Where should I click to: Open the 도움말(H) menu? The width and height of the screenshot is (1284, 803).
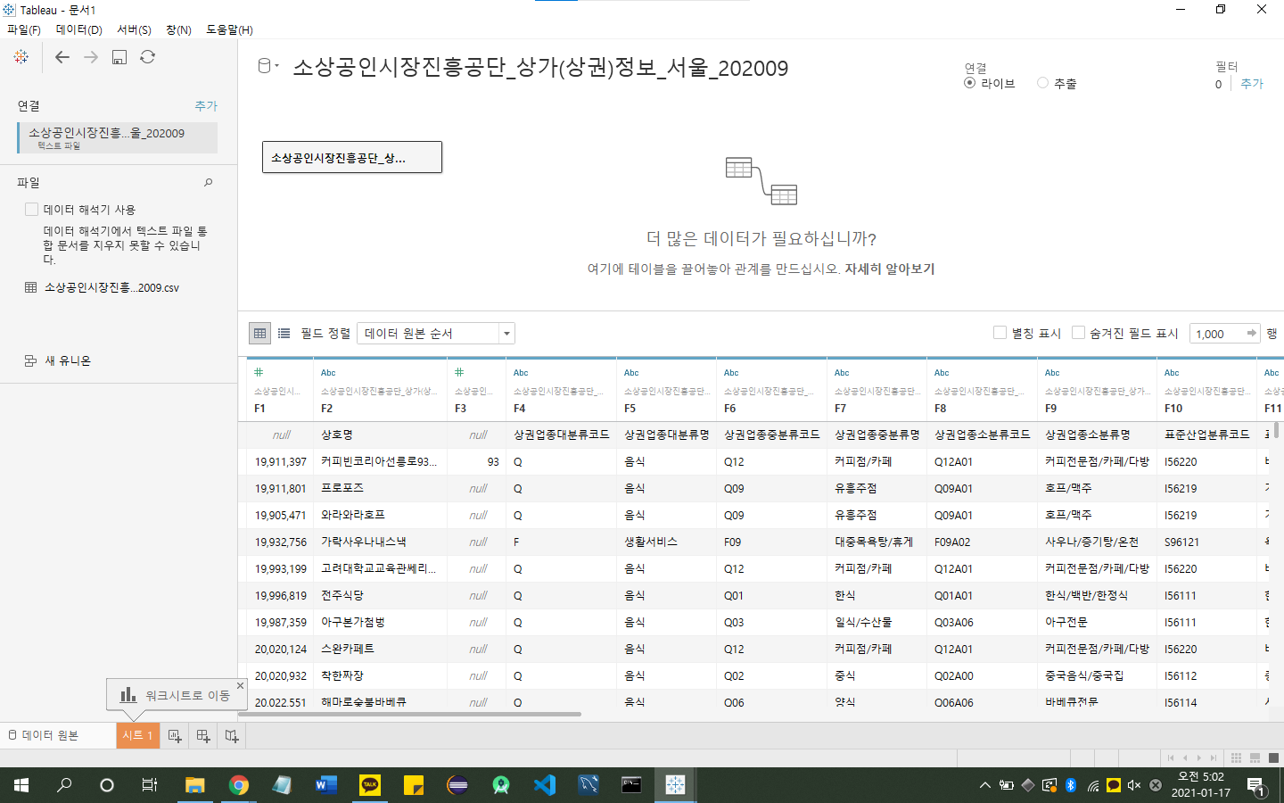[229, 29]
